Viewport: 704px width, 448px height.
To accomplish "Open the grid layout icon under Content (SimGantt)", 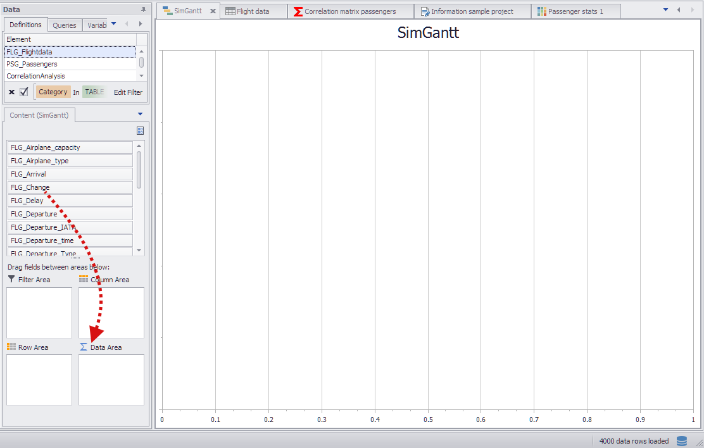I will click(139, 130).
